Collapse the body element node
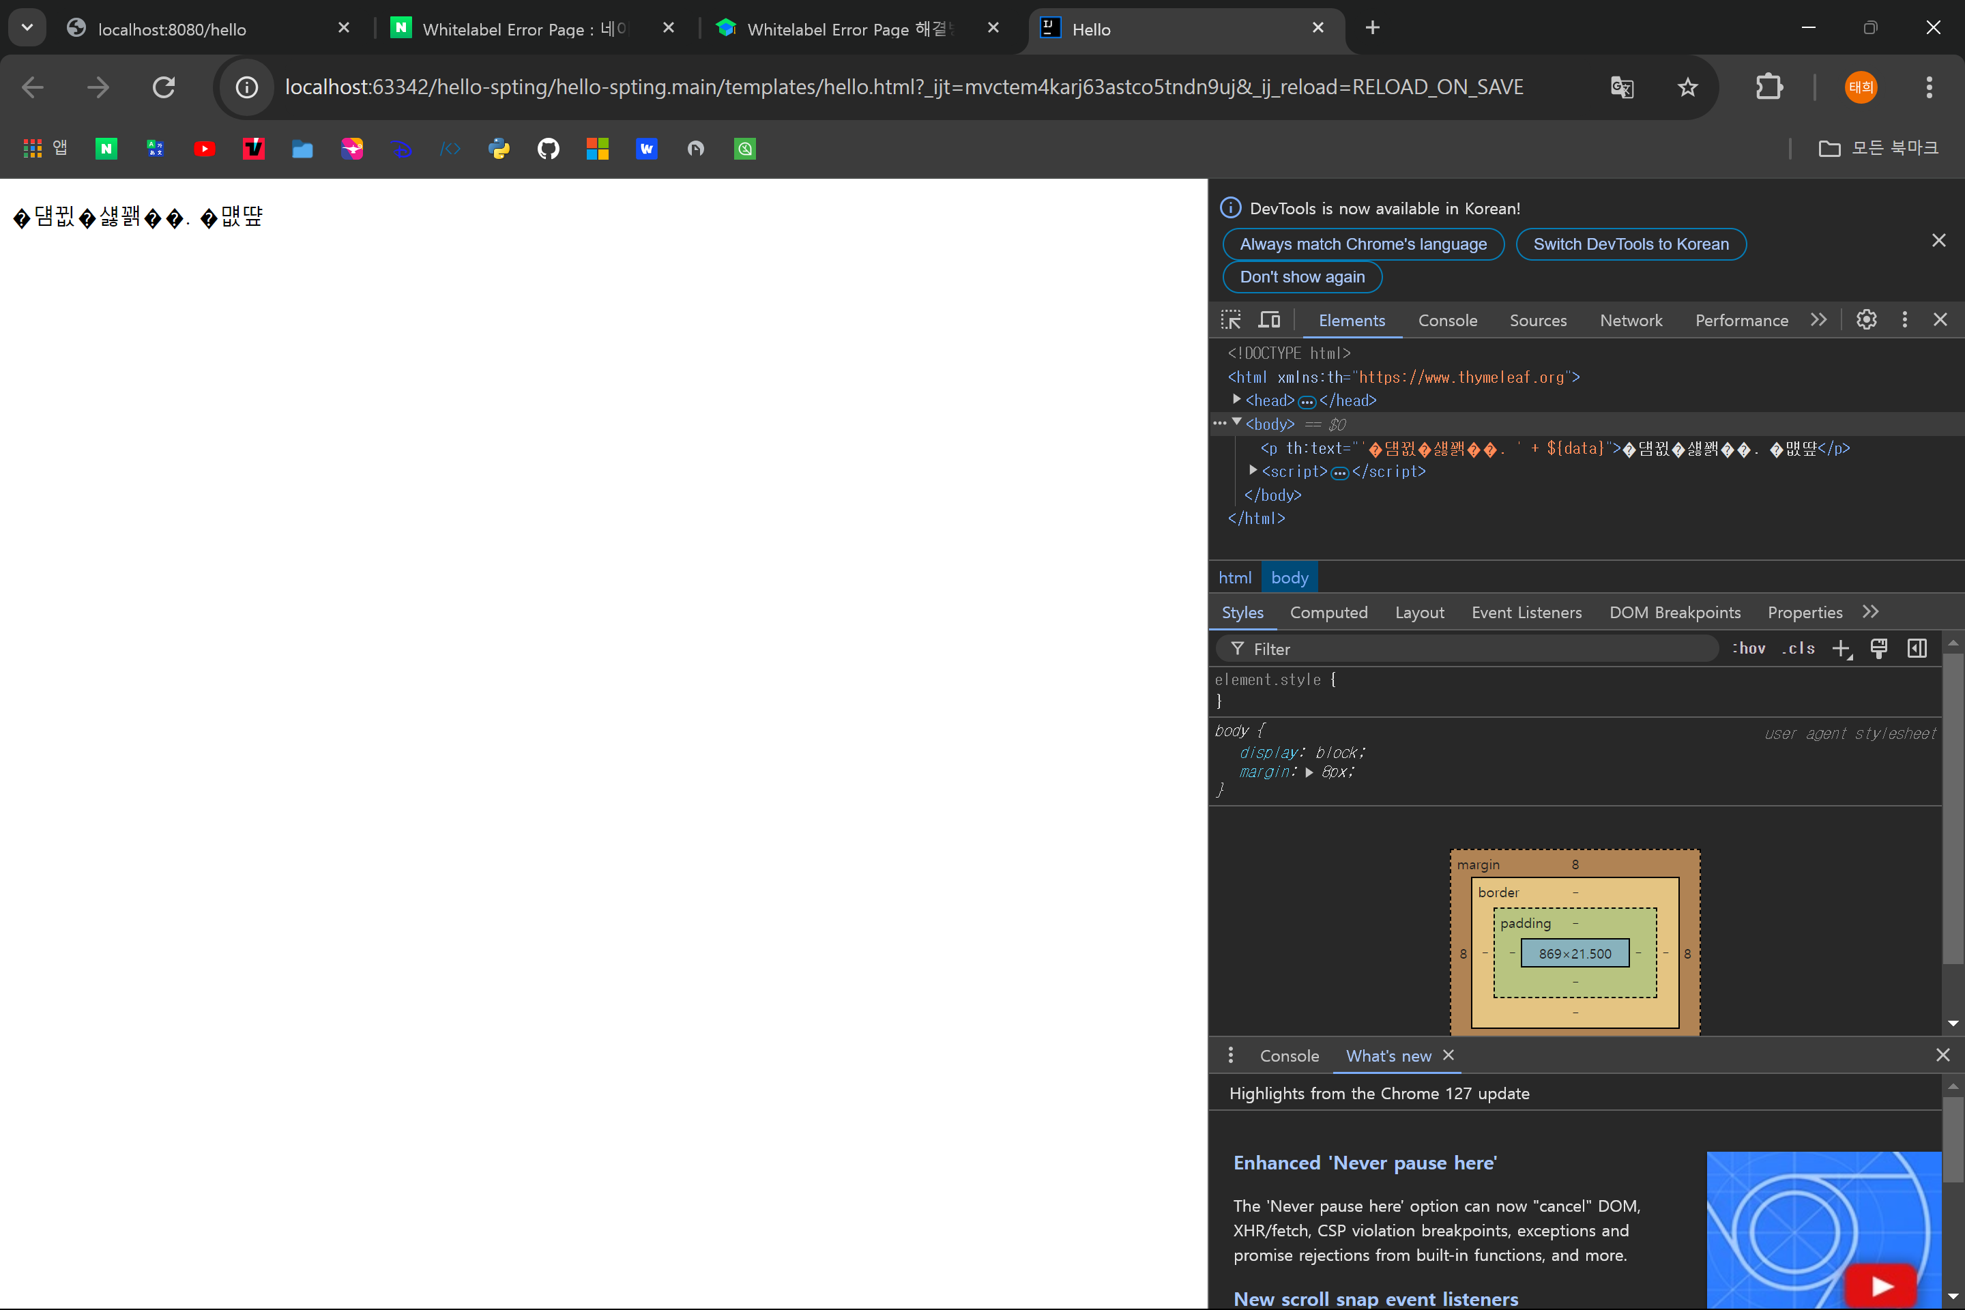The width and height of the screenshot is (1965, 1310). (x=1236, y=423)
